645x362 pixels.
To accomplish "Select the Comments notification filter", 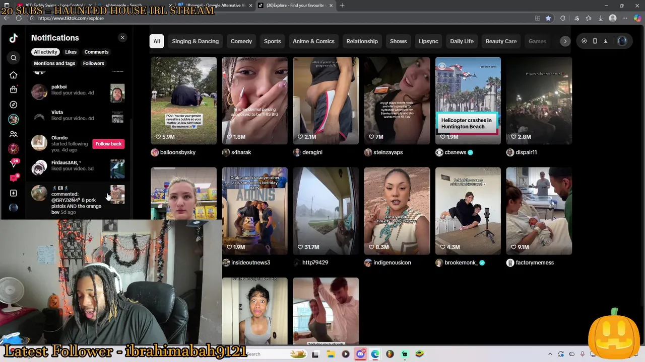I will coord(96,52).
